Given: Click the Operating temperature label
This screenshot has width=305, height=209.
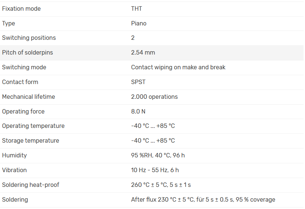Looking at the screenshot, I should [x=33, y=126].
